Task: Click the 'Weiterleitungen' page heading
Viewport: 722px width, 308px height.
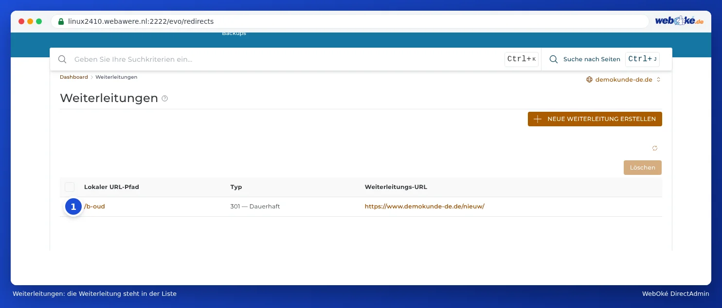Action: [109, 98]
